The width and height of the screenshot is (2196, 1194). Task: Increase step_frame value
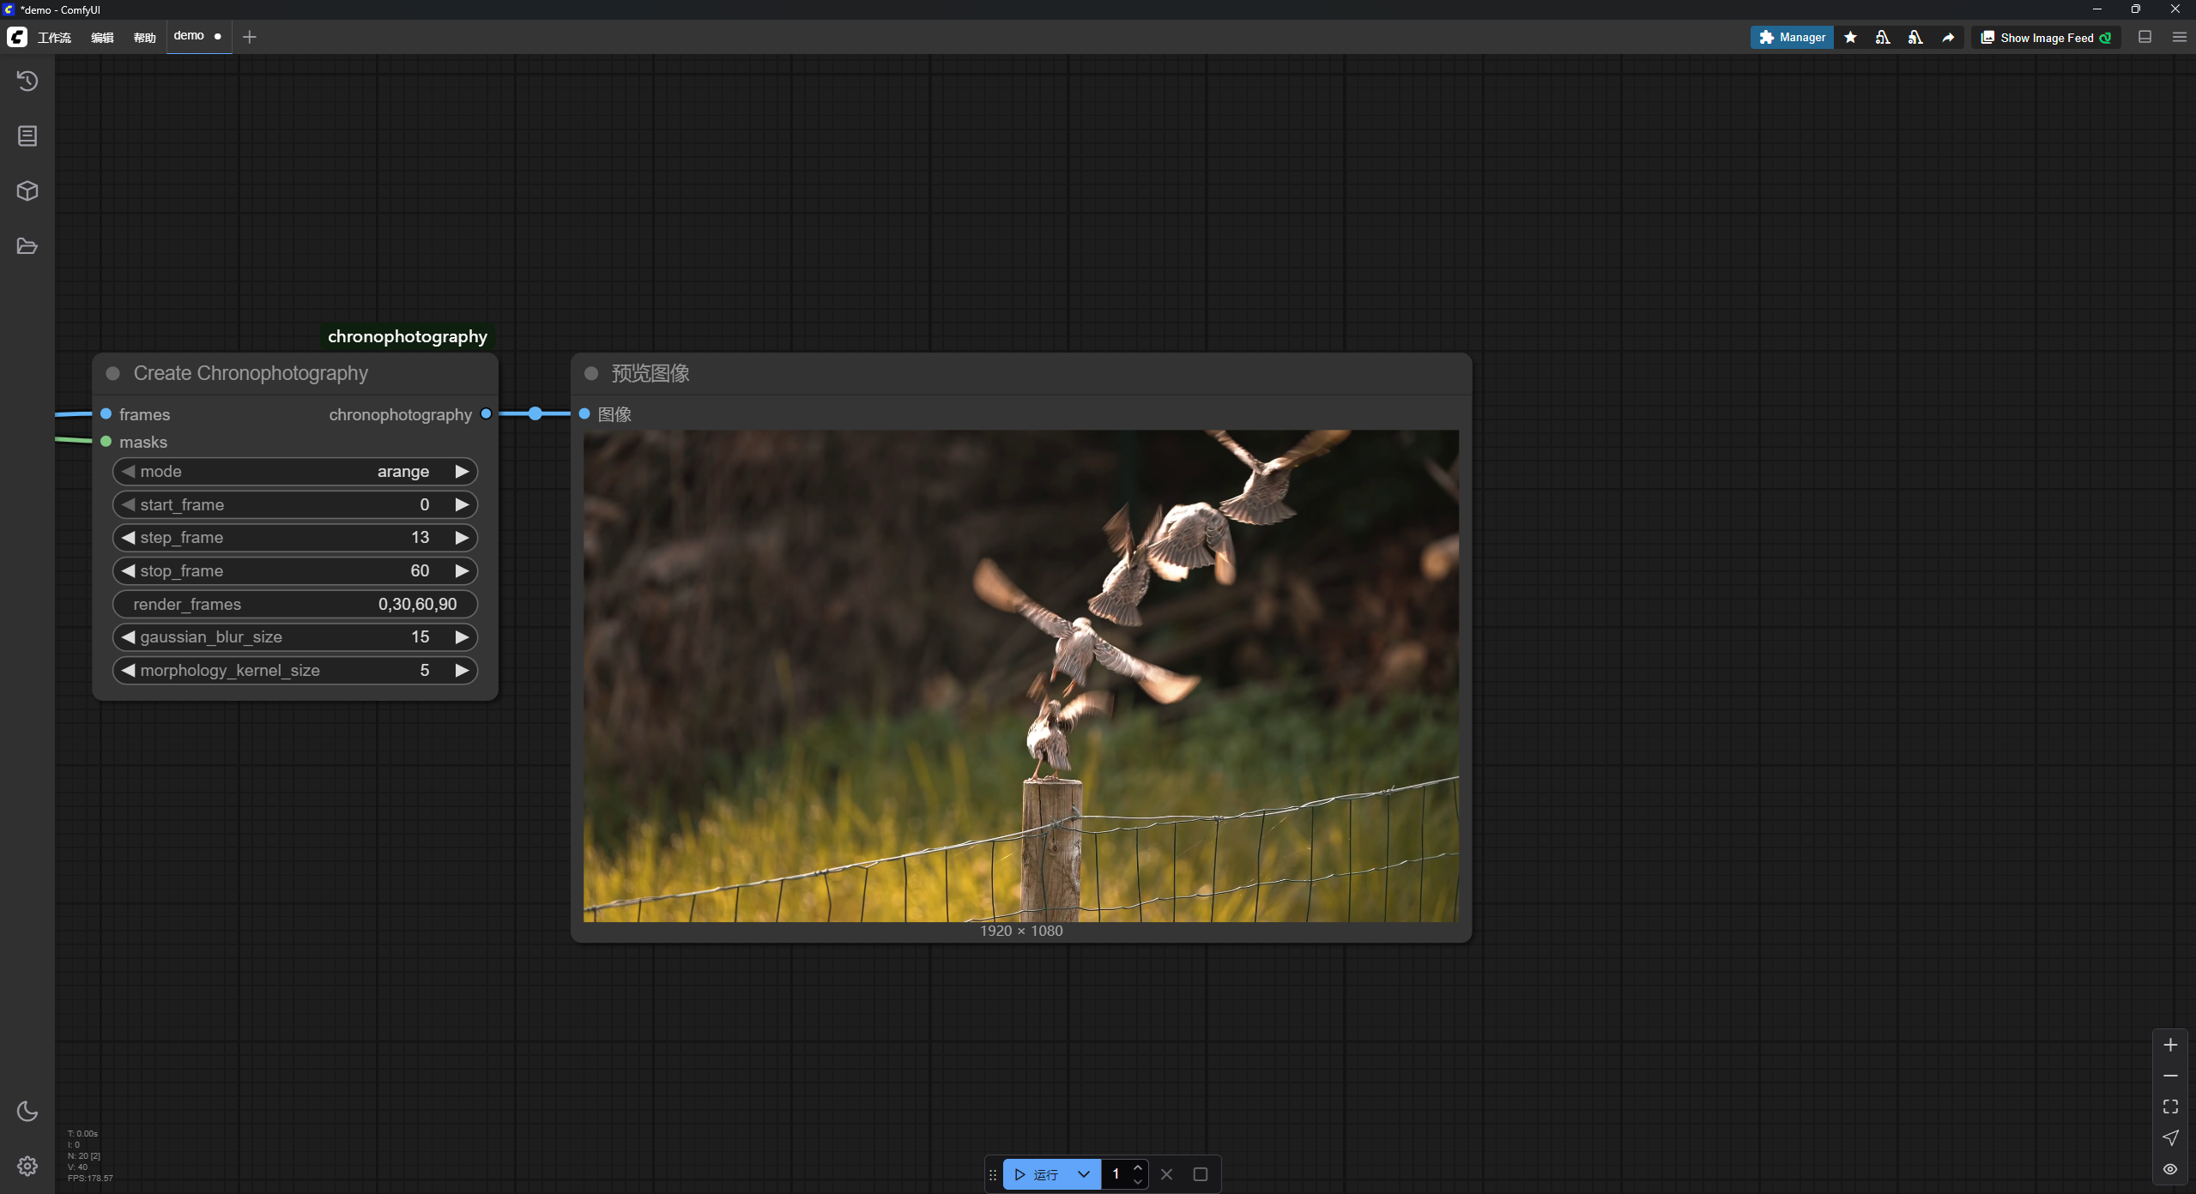[x=462, y=537]
